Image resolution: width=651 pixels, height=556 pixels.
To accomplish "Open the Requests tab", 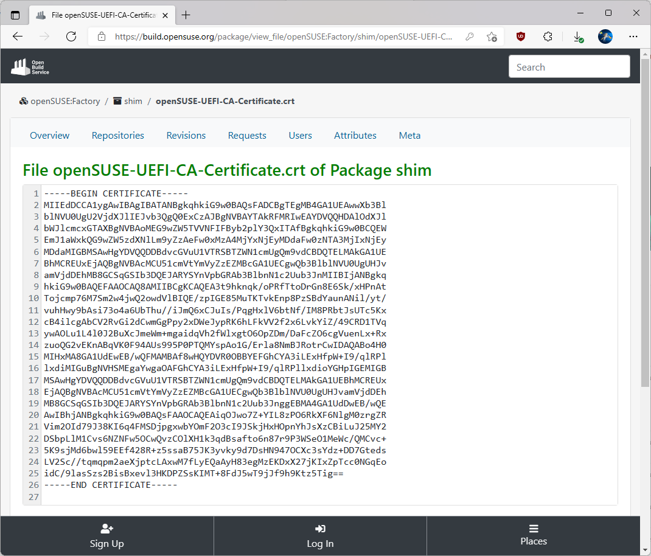I will coord(247,136).
